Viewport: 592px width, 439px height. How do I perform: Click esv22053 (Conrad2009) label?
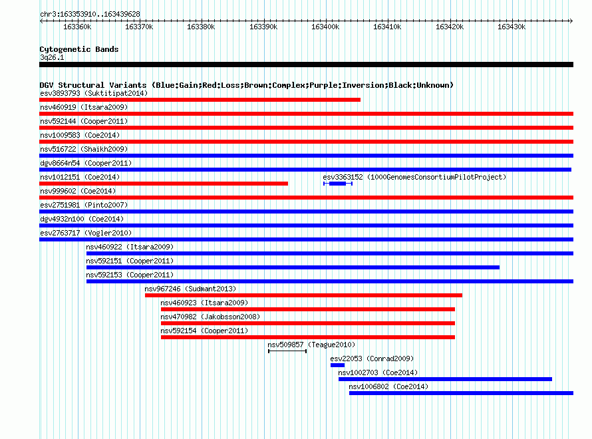pyautogui.click(x=372, y=359)
